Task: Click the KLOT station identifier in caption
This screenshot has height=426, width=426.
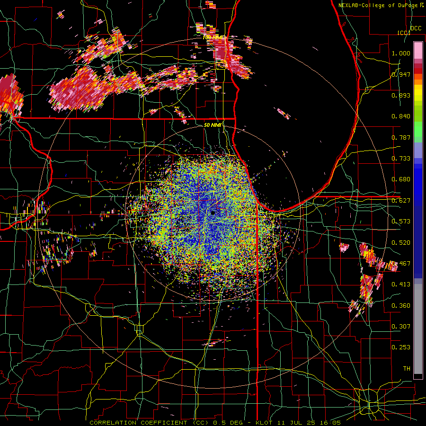Action: tap(264, 423)
